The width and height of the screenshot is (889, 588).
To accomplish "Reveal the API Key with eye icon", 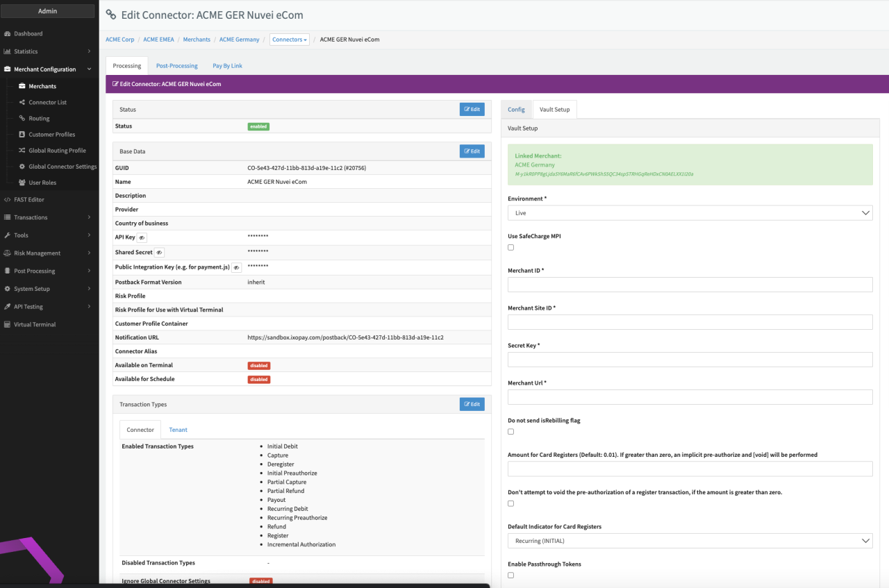I will pyautogui.click(x=142, y=237).
